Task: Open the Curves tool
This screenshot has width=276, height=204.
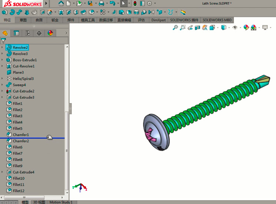Action: (x=170, y=12)
